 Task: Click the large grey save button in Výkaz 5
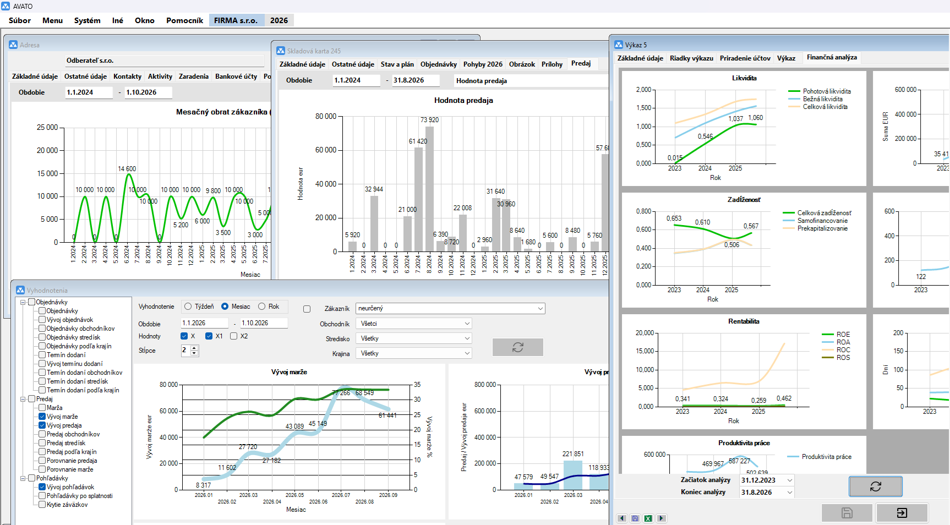click(x=847, y=513)
